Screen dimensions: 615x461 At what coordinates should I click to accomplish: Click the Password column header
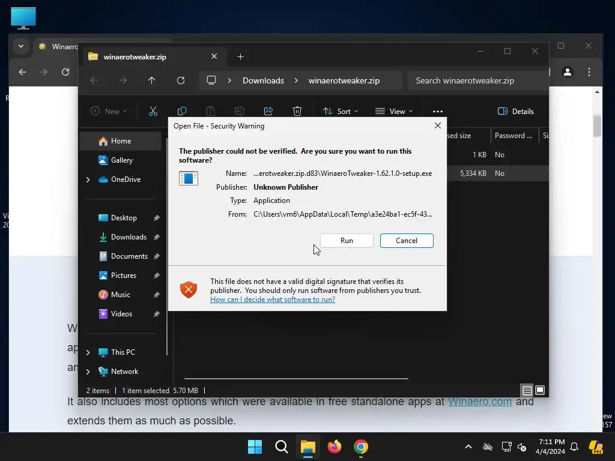point(514,136)
